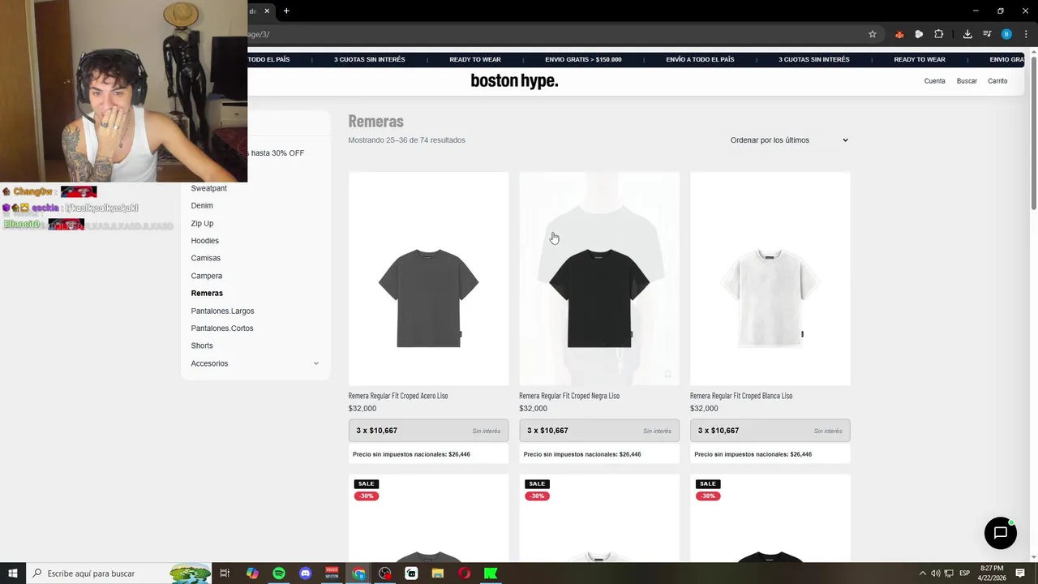This screenshot has height=584, width=1038.
Task: Open the Buscar search link
Action: (967, 81)
